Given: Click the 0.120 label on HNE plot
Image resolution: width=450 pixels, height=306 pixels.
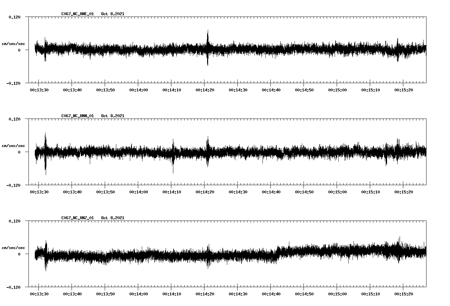Looking at the screenshot, I should point(14,17).
